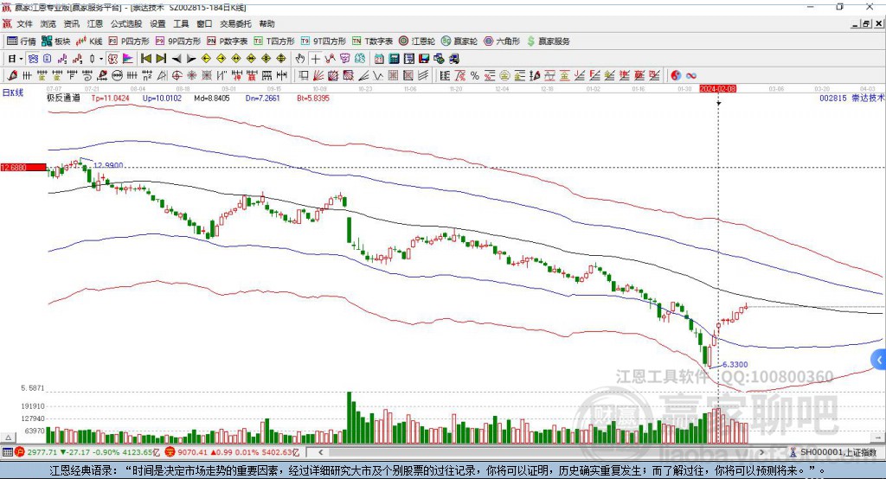Open the 文件 menu
Image resolution: width=886 pixels, height=479 pixels.
[24, 23]
